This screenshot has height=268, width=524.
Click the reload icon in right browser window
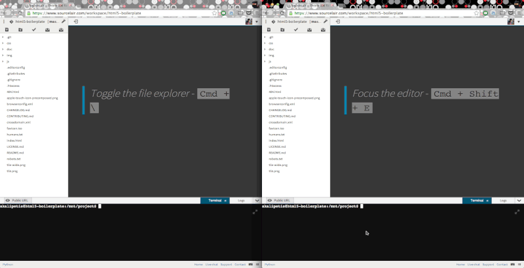[x=282, y=13]
